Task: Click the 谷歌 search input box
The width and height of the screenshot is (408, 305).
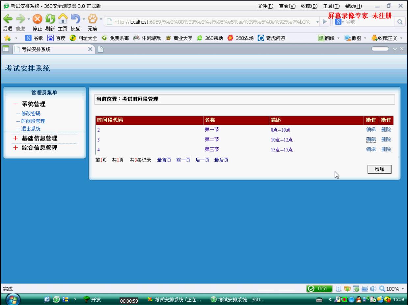Action: (369, 22)
